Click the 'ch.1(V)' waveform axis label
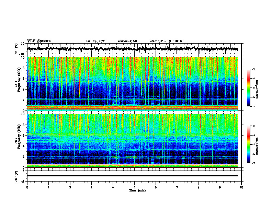Viewport: 272px width, 210px height. 16,49
